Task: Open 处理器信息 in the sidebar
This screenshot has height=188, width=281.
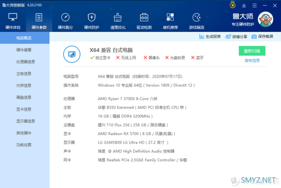Action: 25,62
